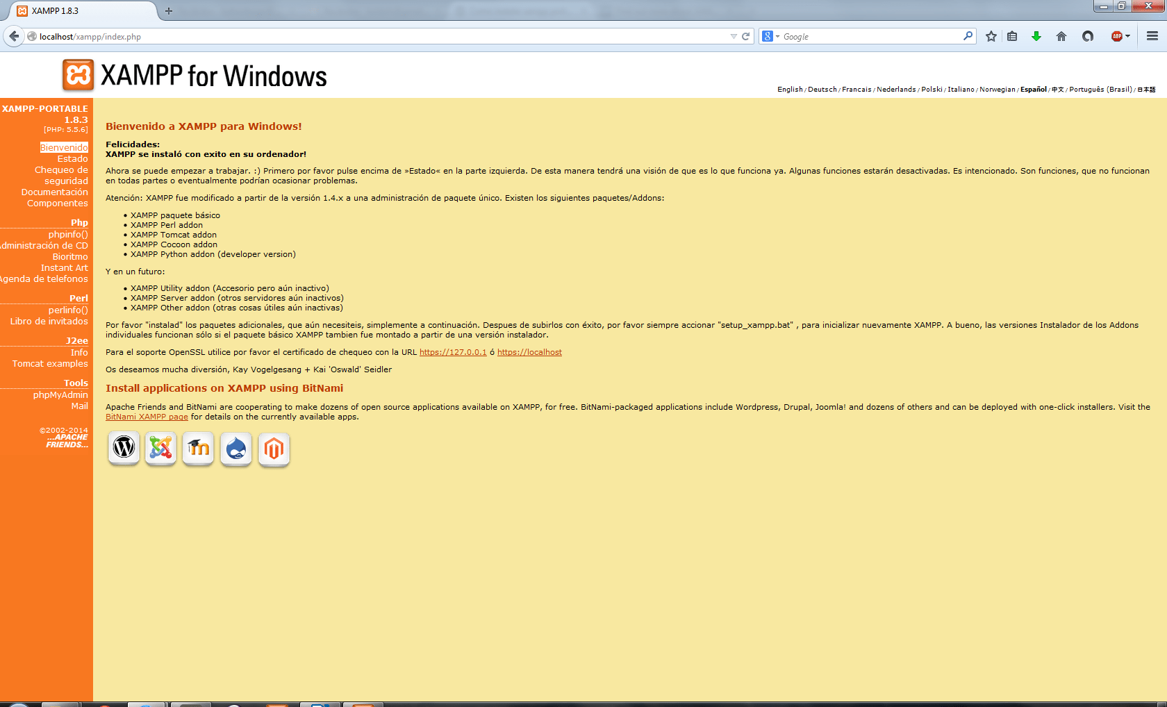Open Componentes in the sidebar
1167x707 pixels.
57,203
